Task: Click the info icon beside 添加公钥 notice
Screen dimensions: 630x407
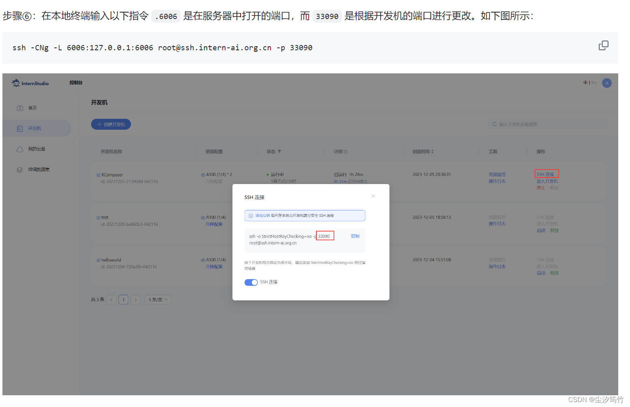Action: [250, 215]
